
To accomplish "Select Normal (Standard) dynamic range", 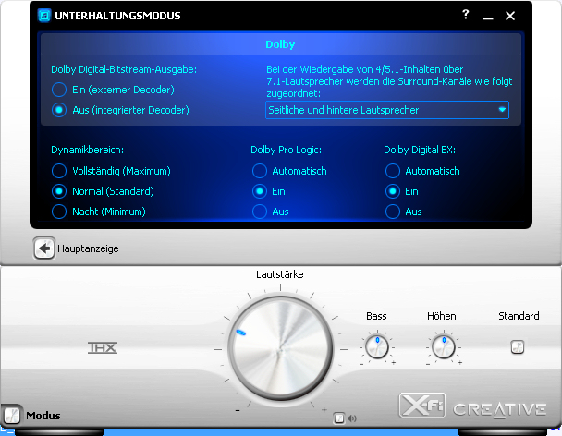I will point(59,191).
